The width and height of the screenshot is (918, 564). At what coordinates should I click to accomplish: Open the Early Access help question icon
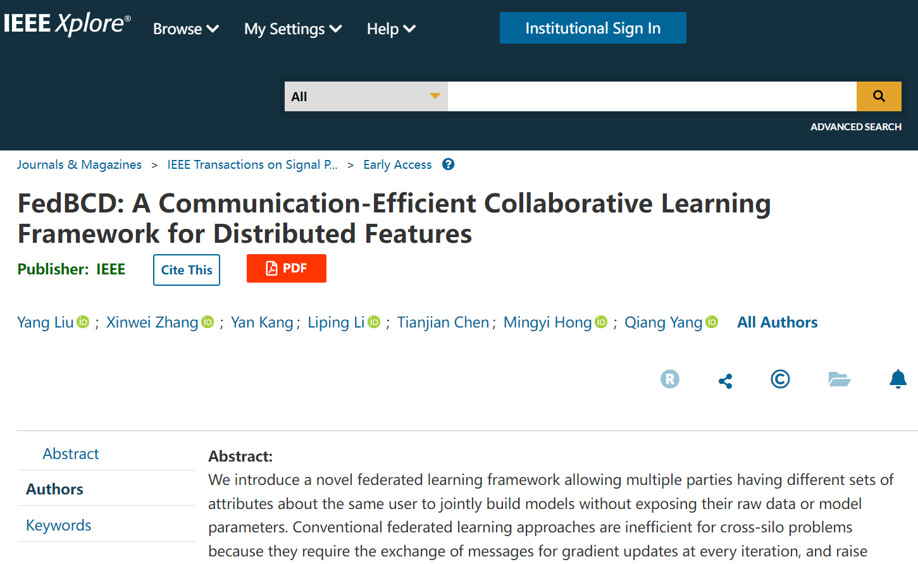448,164
